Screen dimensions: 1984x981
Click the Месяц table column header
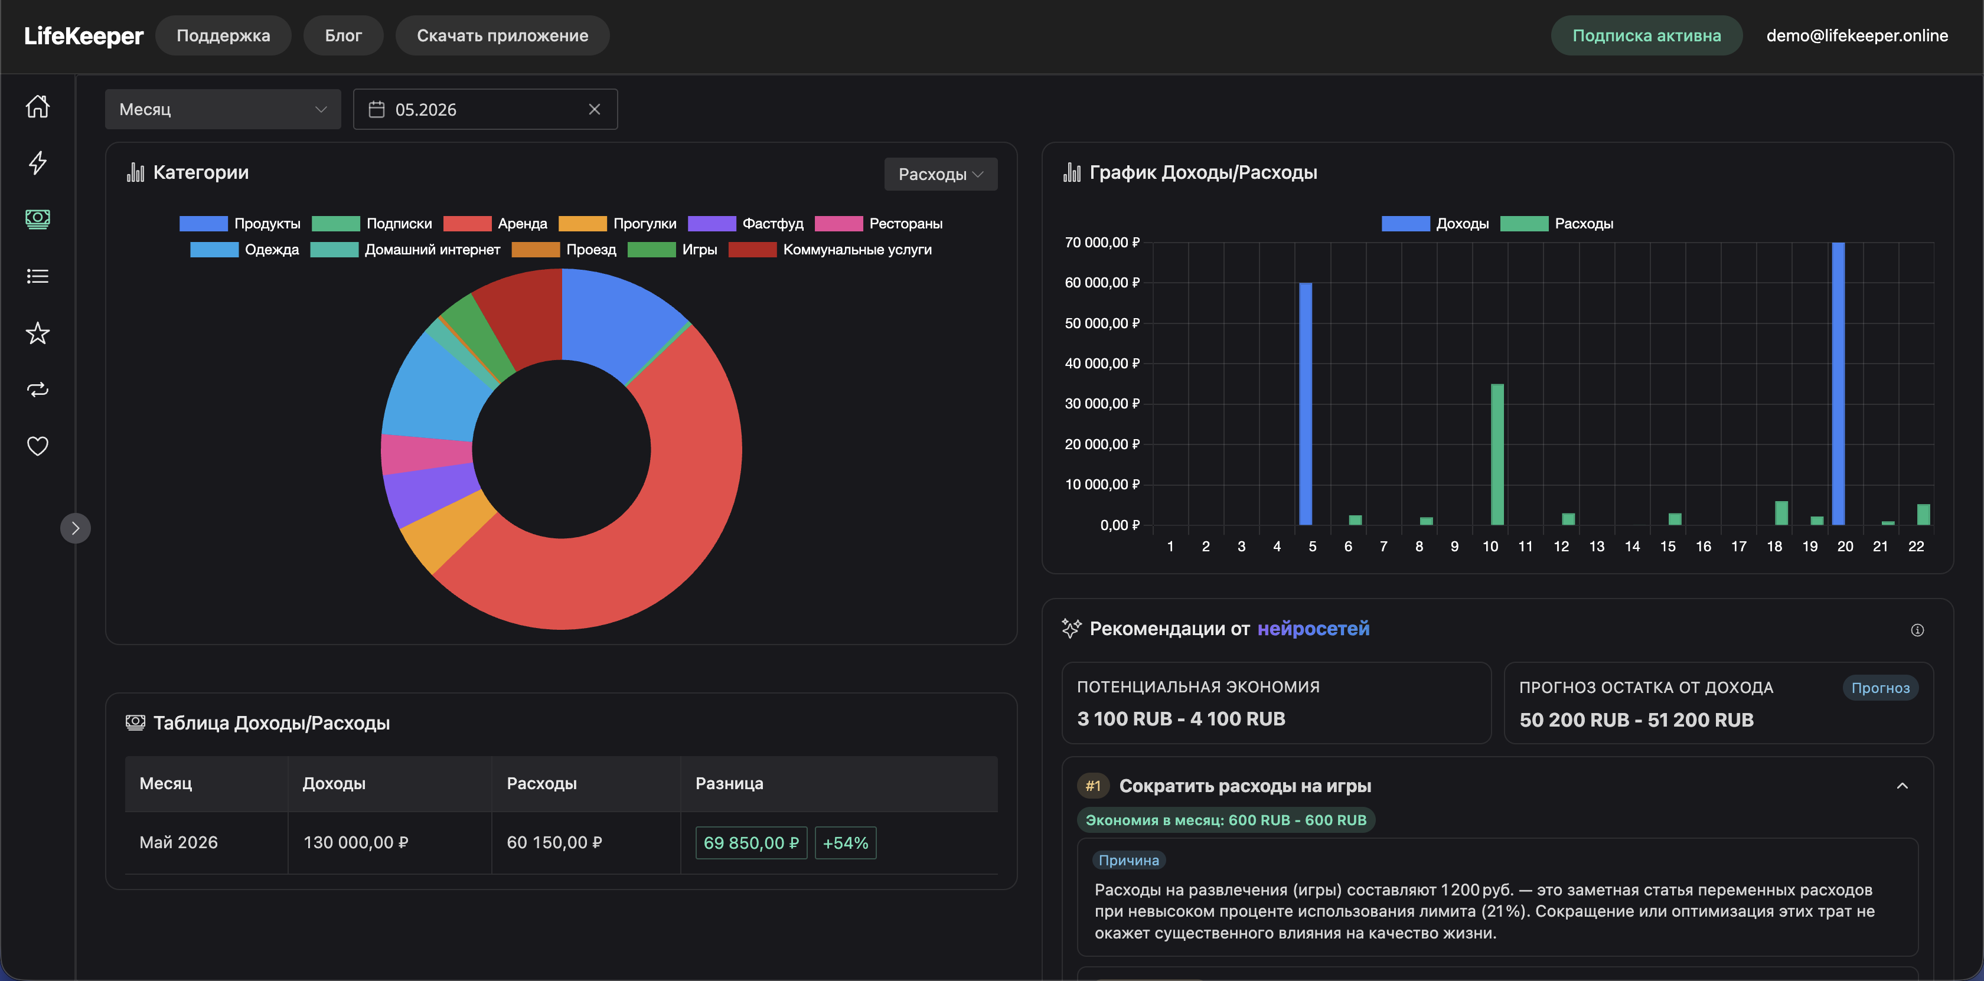207,783
